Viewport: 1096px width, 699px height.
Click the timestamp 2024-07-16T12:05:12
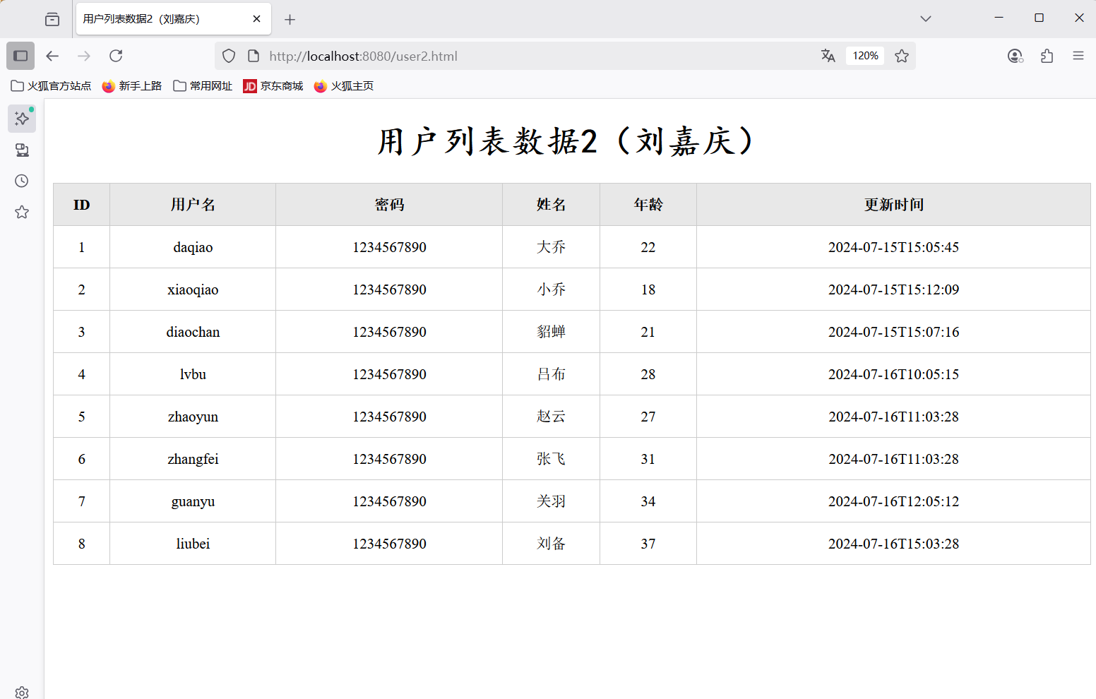[x=893, y=501]
